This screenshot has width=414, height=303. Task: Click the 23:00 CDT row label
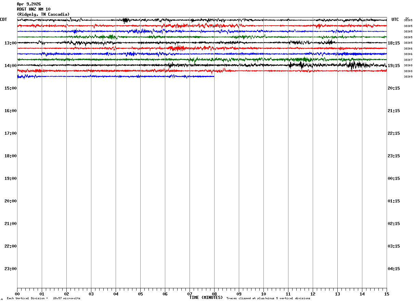tap(11, 268)
